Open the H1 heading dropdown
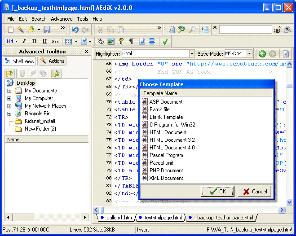 [x=17, y=41]
